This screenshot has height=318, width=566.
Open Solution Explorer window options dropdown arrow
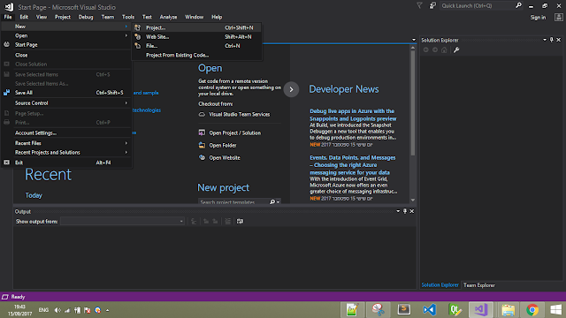[x=545, y=40]
